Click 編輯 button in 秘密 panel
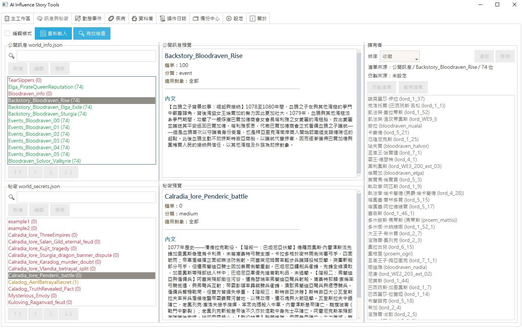Image resolution: width=522 pixels, height=328 pixels. point(39,210)
